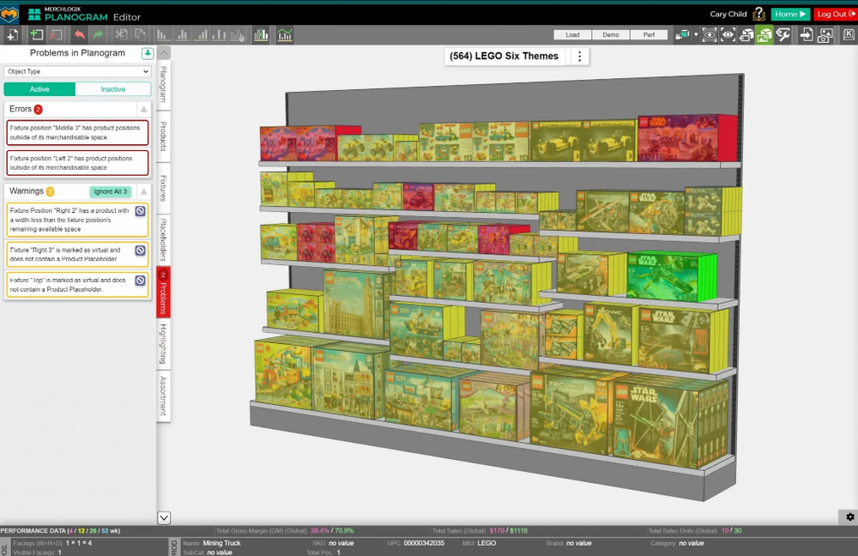This screenshot has width=858, height=556.
Task: Click the Ignore All 3 button
Action: tap(110, 191)
